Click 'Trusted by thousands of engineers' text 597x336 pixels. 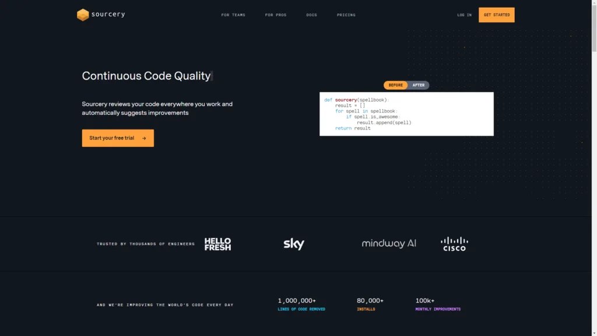point(145,244)
